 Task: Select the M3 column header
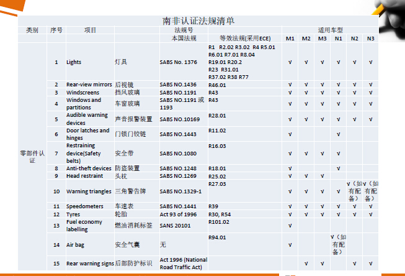[322, 39]
